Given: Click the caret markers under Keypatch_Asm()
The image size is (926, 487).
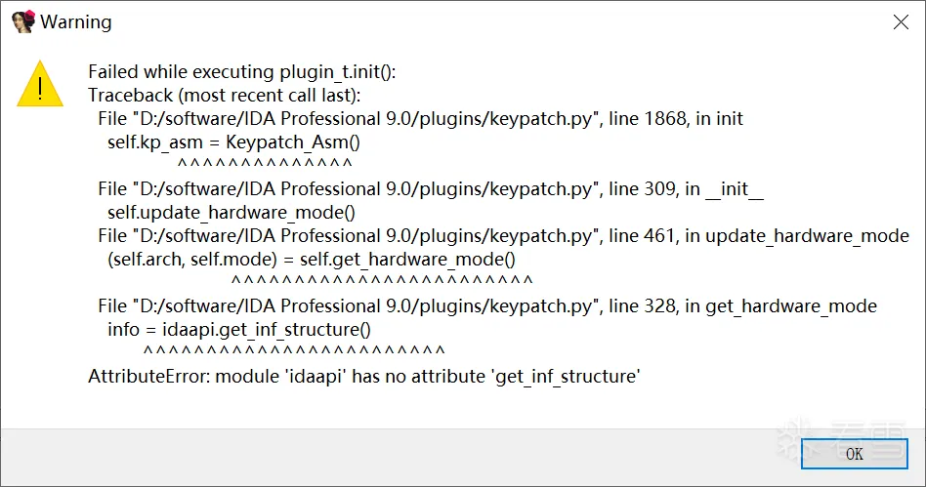Looking at the screenshot, I should point(265,163).
